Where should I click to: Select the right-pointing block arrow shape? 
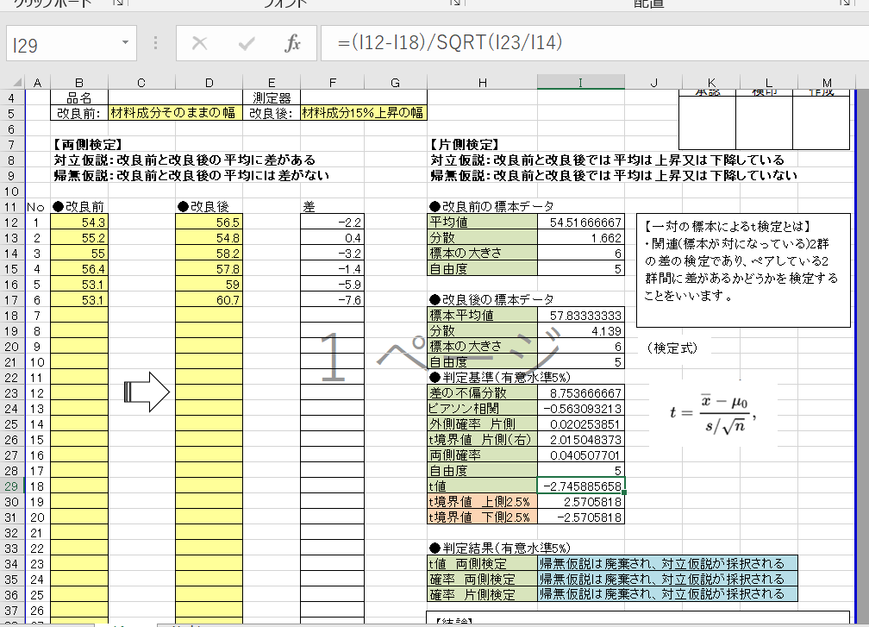[147, 392]
